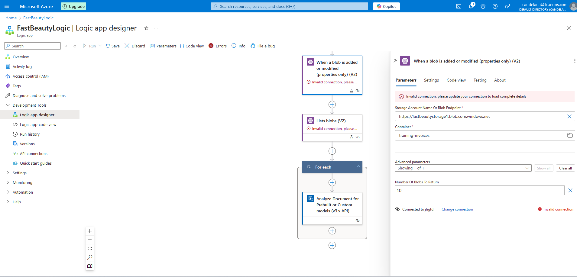
Task: Open the Run dropdown arrow
Action: 100,46
